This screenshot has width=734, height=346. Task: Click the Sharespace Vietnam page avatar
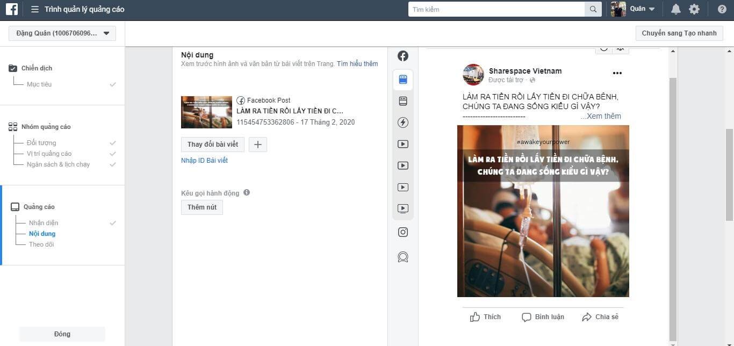473,75
